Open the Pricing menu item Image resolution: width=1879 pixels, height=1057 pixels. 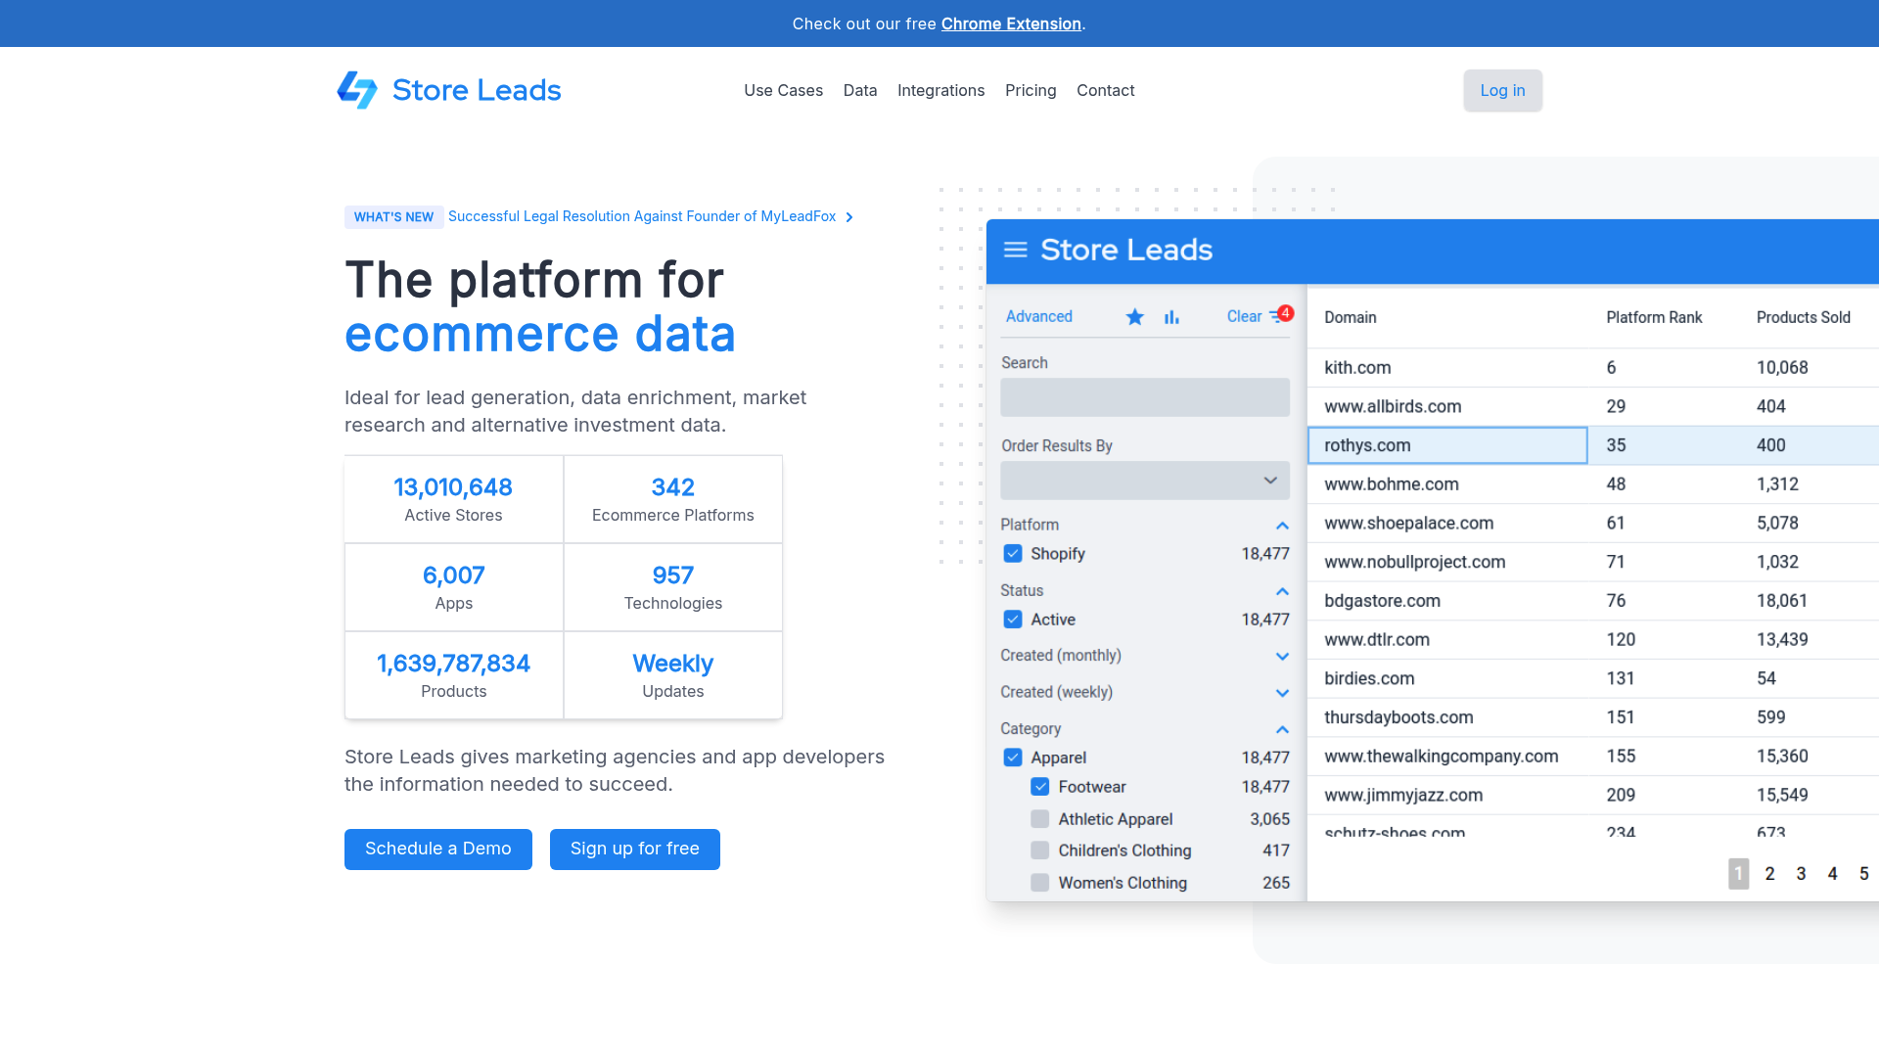coord(1031,90)
